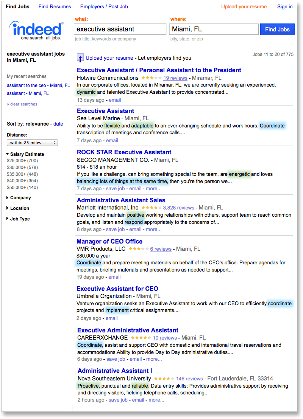Open Administrative Assistant Sales job
The height and width of the screenshot is (419, 303).
pyautogui.click(x=121, y=200)
